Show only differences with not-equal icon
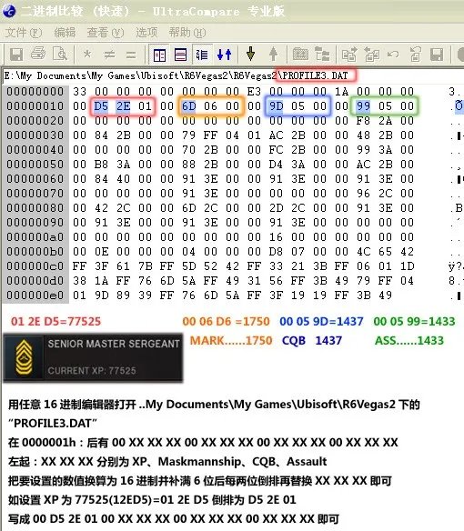464x531 pixels. 109,55
